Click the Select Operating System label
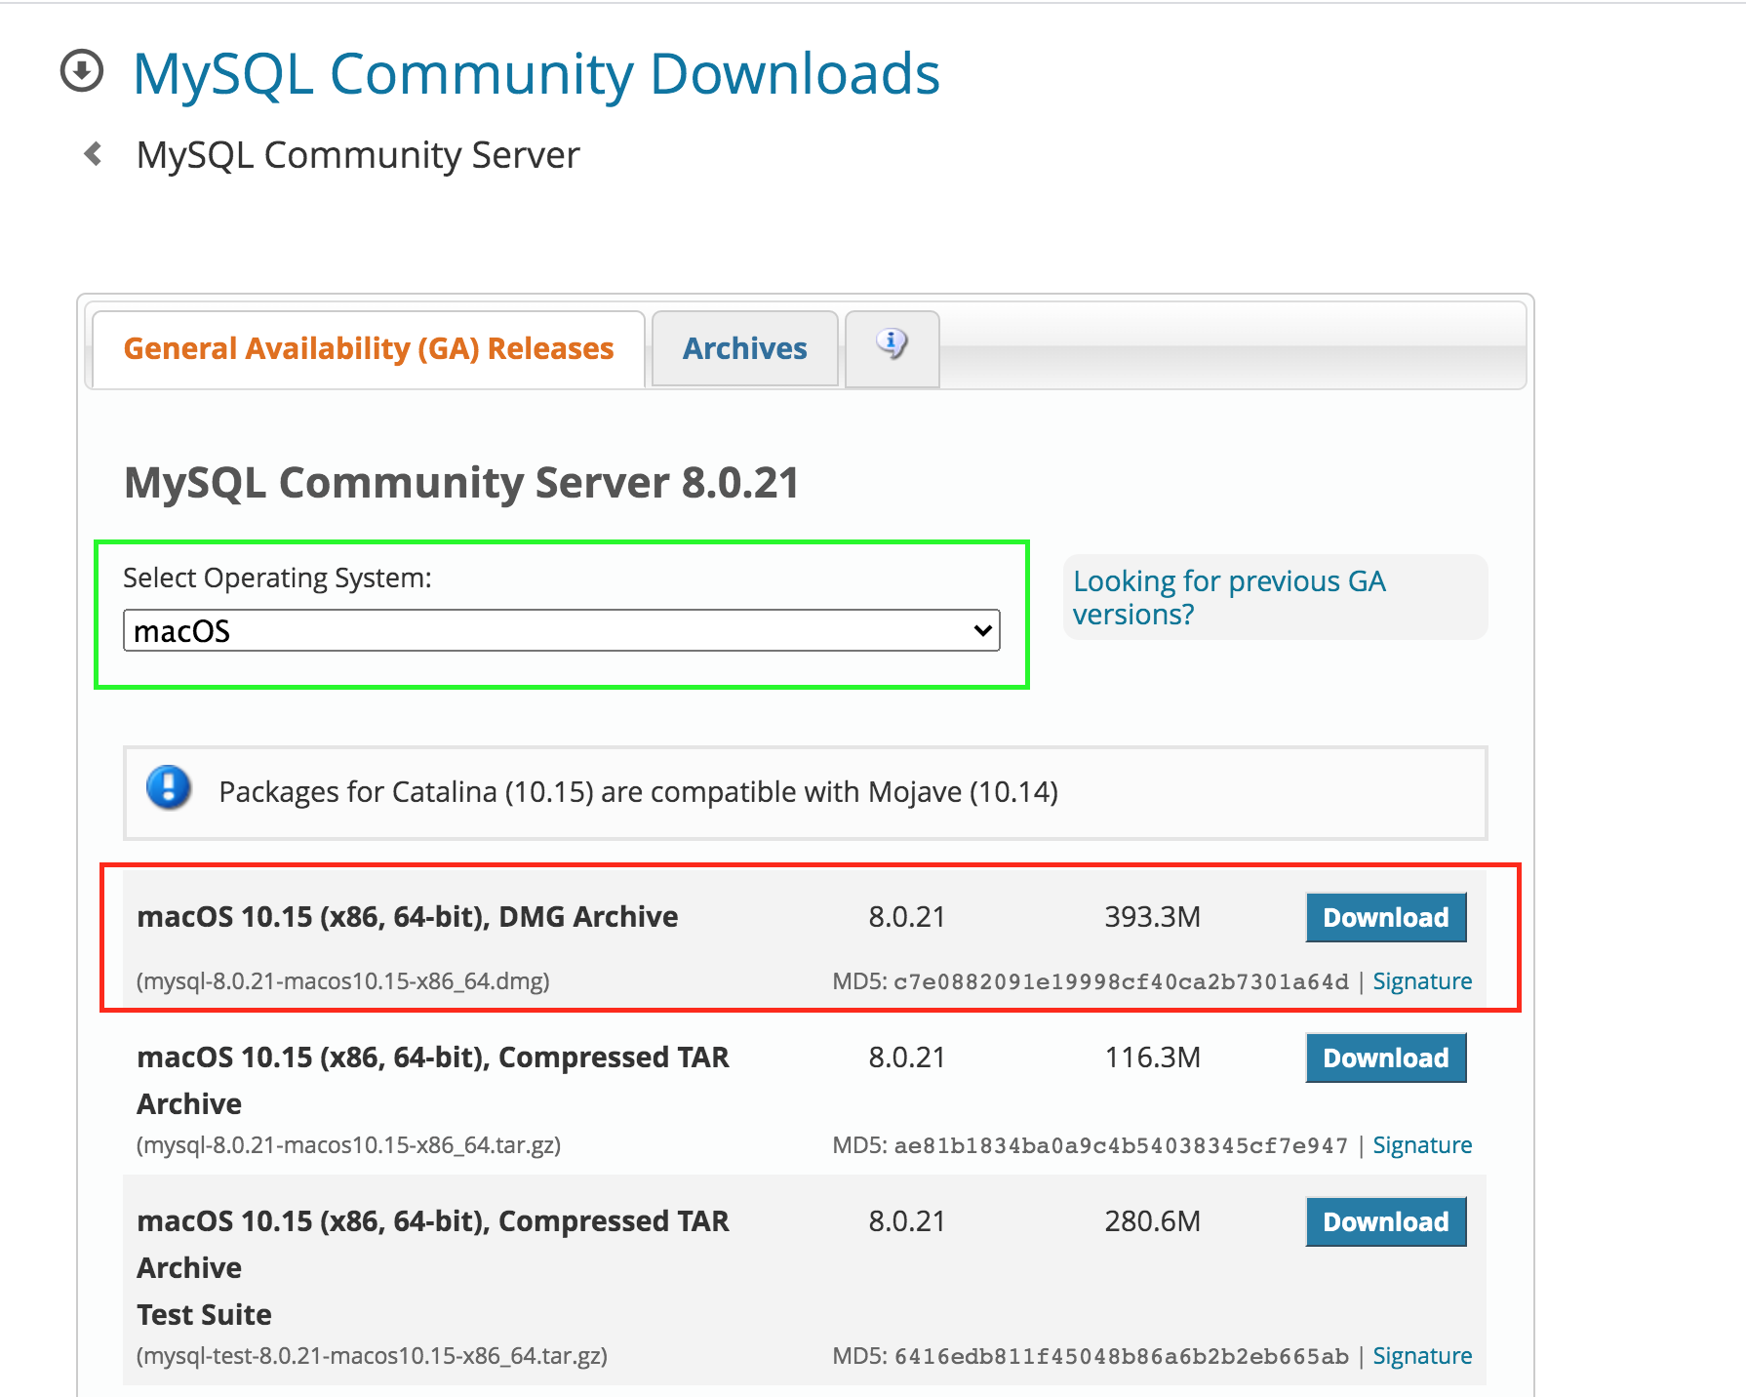 tap(277, 579)
